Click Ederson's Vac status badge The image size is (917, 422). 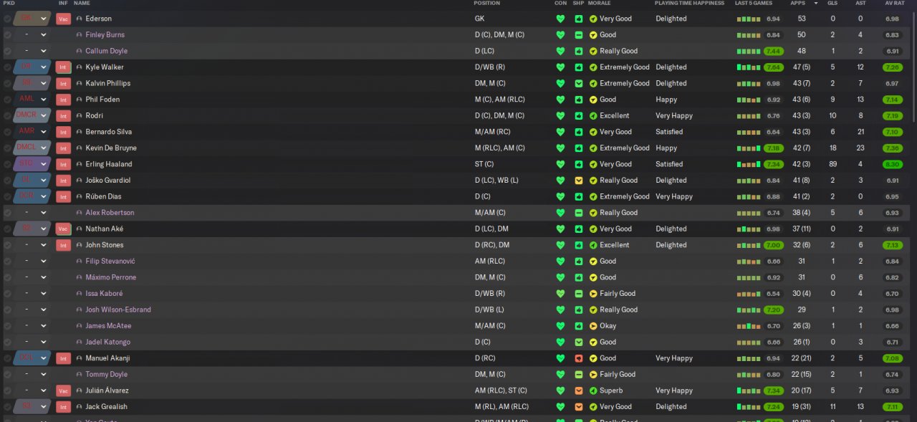63,19
